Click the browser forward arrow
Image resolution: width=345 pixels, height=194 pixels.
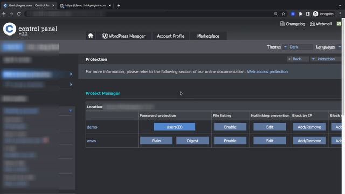click(x=11, y=14)
